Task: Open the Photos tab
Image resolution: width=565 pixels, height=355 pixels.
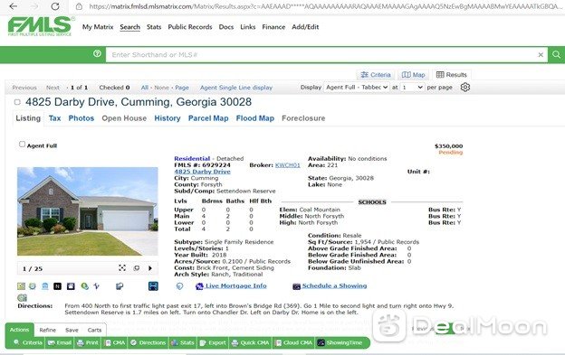Action: tap(81, 118)
